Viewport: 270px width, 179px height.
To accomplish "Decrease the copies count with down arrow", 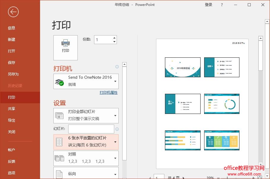I will click(114, 42).
